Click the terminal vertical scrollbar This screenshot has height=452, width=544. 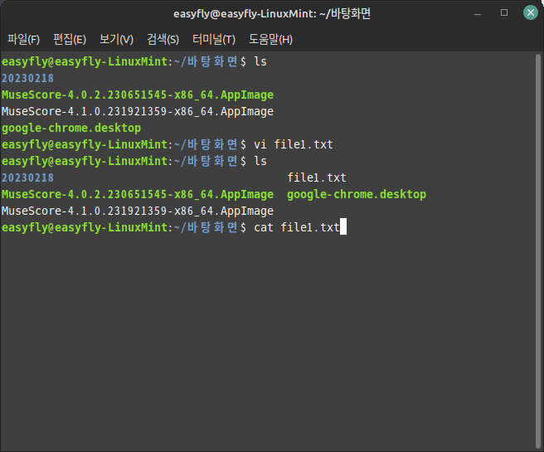pos(538,250)
